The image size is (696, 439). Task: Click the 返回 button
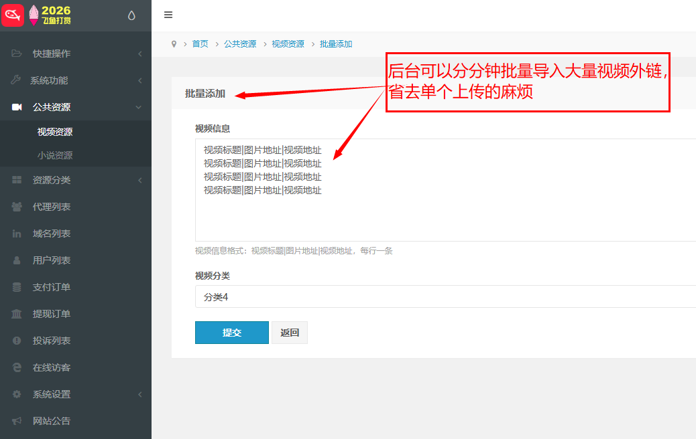point(290,333)
